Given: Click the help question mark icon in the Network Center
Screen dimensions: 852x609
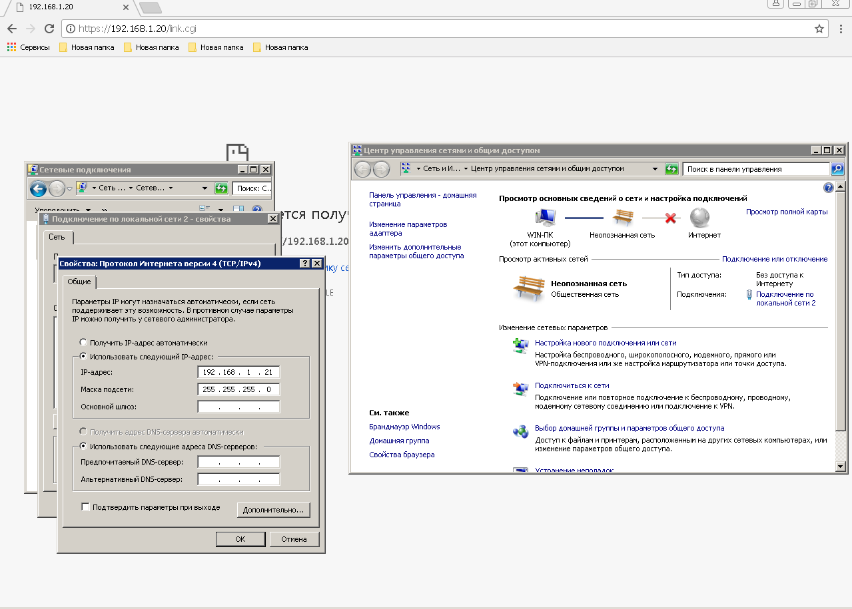Looking at the screenshot, I should [x=829, y=188].
